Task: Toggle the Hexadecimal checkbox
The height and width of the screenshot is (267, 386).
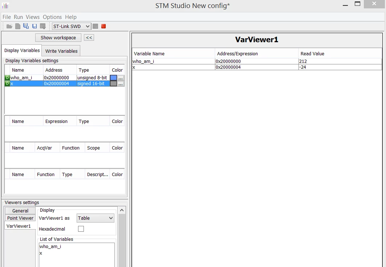Action: [81, 229]
